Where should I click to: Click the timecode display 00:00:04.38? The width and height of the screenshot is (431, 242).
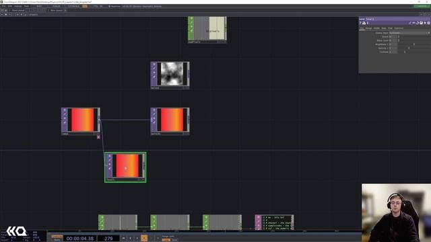pyautogui.click(x=80, y=239)
